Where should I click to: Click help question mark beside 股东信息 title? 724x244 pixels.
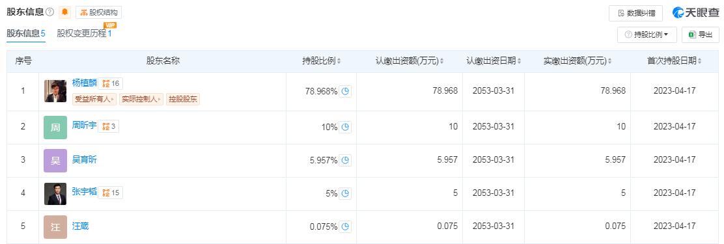click(50, 12)
